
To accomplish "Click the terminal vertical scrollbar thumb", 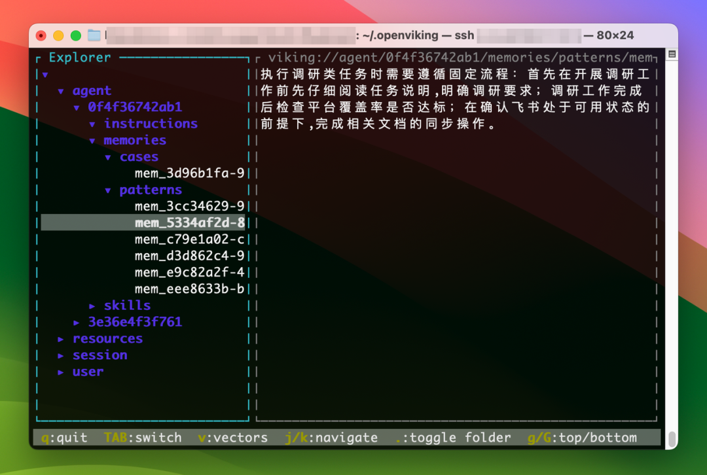I will pos(672,438).
